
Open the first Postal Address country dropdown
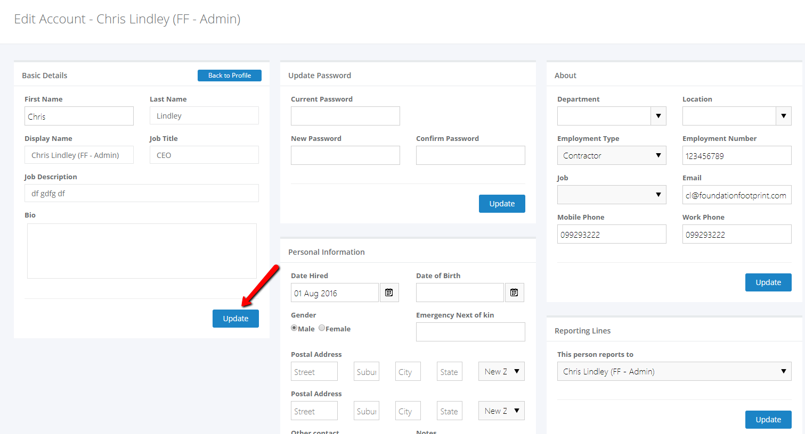(x=501, y=371)
